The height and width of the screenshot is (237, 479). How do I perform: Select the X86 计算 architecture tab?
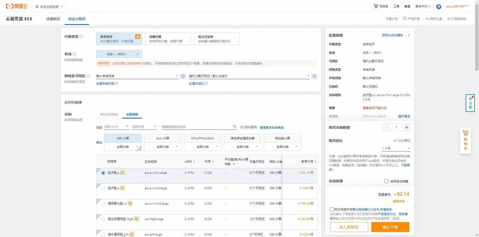(x=123, y=138)
